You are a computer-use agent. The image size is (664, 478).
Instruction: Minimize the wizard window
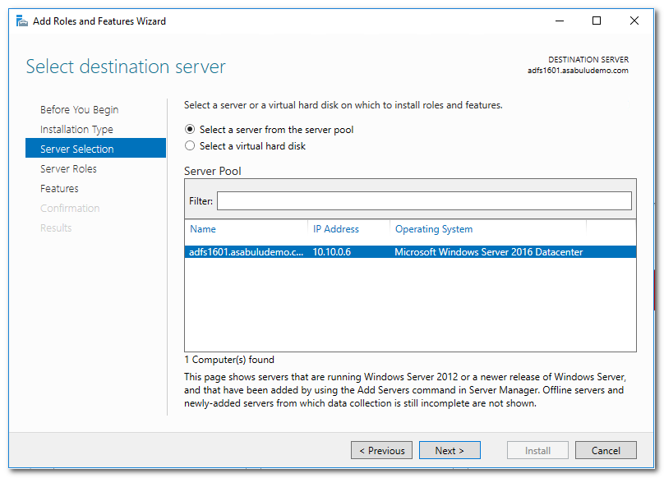tap(560, 21)
